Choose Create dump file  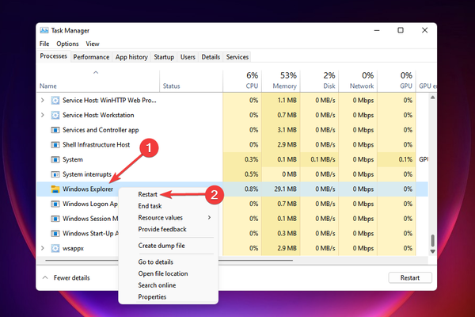pyautogui.click(x=161, y=246)
